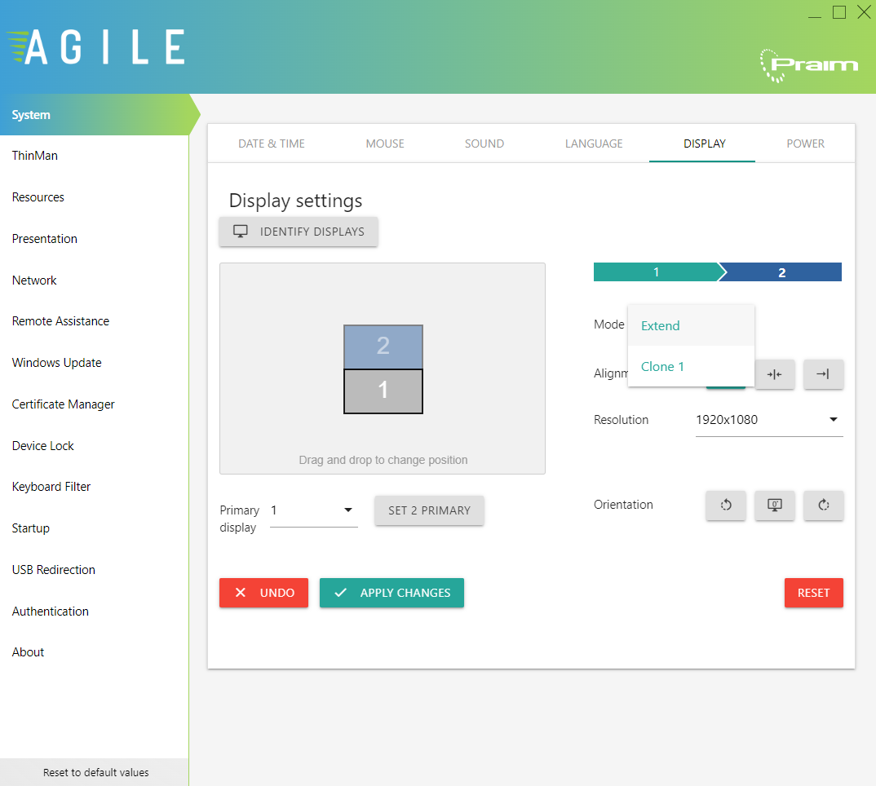The image size is (876, 786).
Task: Open the Primary display dropdown
Action: coord(313,510)
